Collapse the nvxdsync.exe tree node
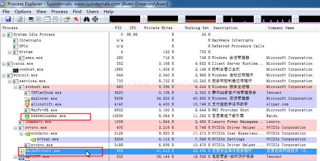Image resolution: width=320 pixels, height=161 pixels. coord(21,134)
